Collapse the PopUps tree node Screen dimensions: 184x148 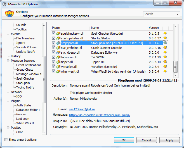[x=8, y=128]
